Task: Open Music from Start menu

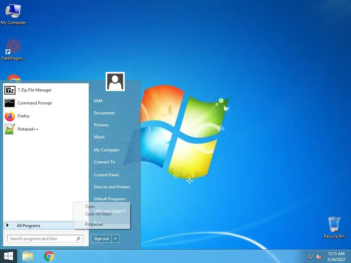Action: click(99, 137)
